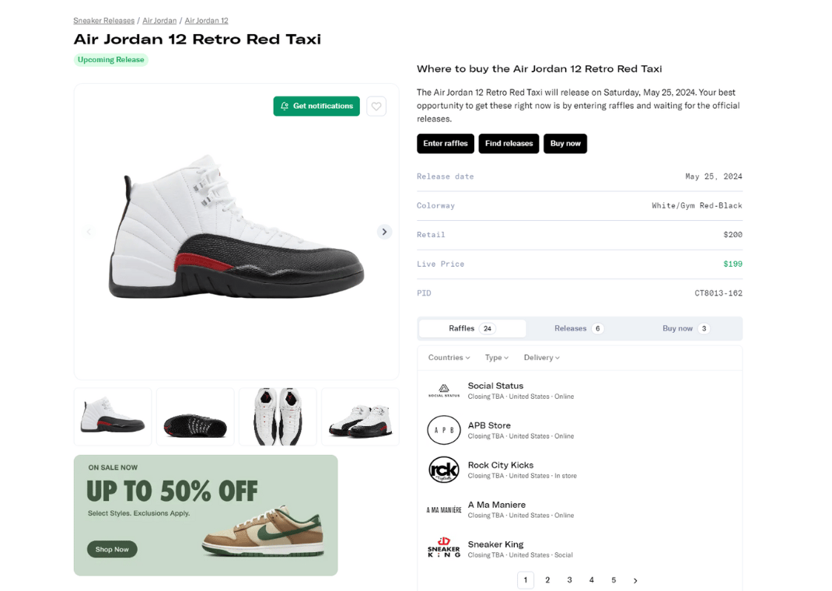The image size is (832, 591).
Task: Show next shoe image with right arrow
Action: (x=384, y=232)
